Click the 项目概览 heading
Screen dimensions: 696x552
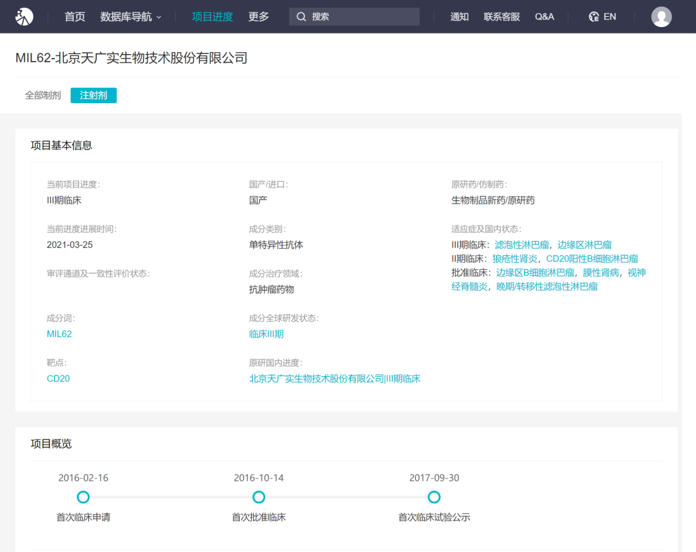click(x=51, y=444)
